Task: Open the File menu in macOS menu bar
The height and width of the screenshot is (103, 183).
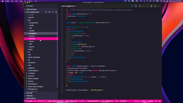Action: tap(12, 1)
